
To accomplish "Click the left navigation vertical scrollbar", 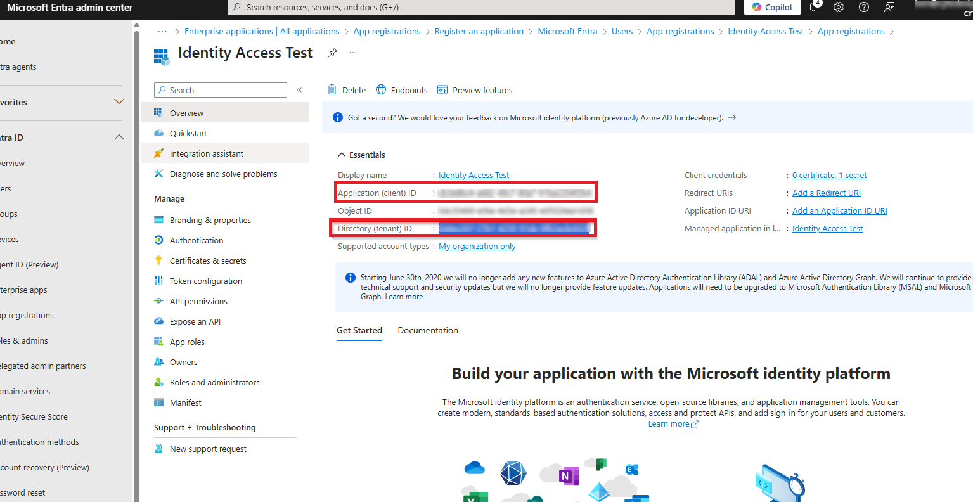I will [136, 260].
